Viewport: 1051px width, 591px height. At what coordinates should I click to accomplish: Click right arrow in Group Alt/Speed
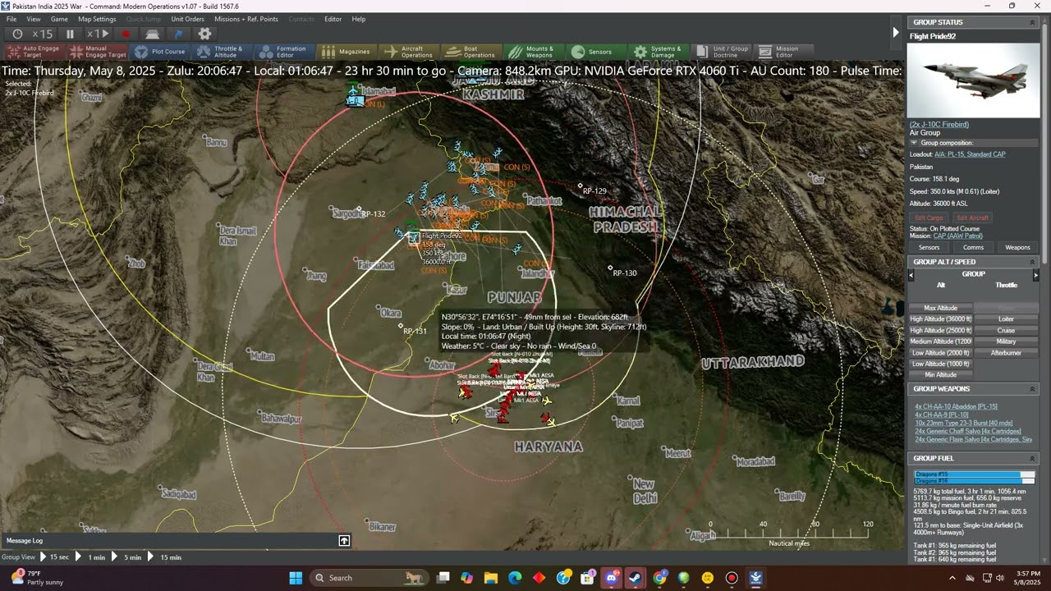pyautogui.click(x=1035, y=276)
